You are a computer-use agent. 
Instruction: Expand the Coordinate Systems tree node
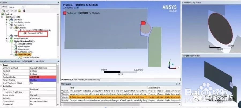click(7, 22)
